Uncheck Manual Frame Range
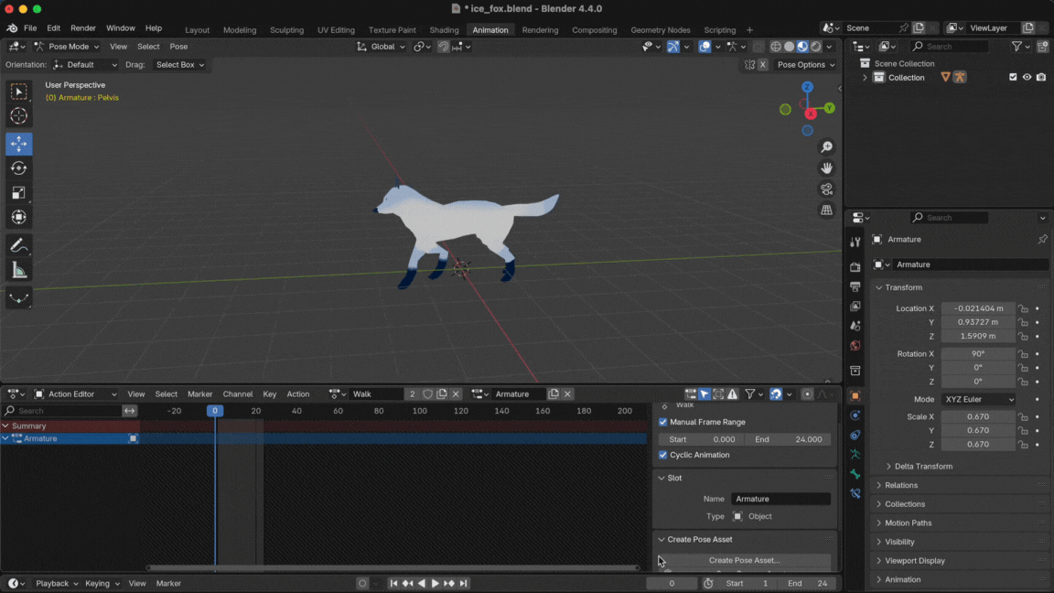Screen dimensions: 1054x593 click(662, 422)
